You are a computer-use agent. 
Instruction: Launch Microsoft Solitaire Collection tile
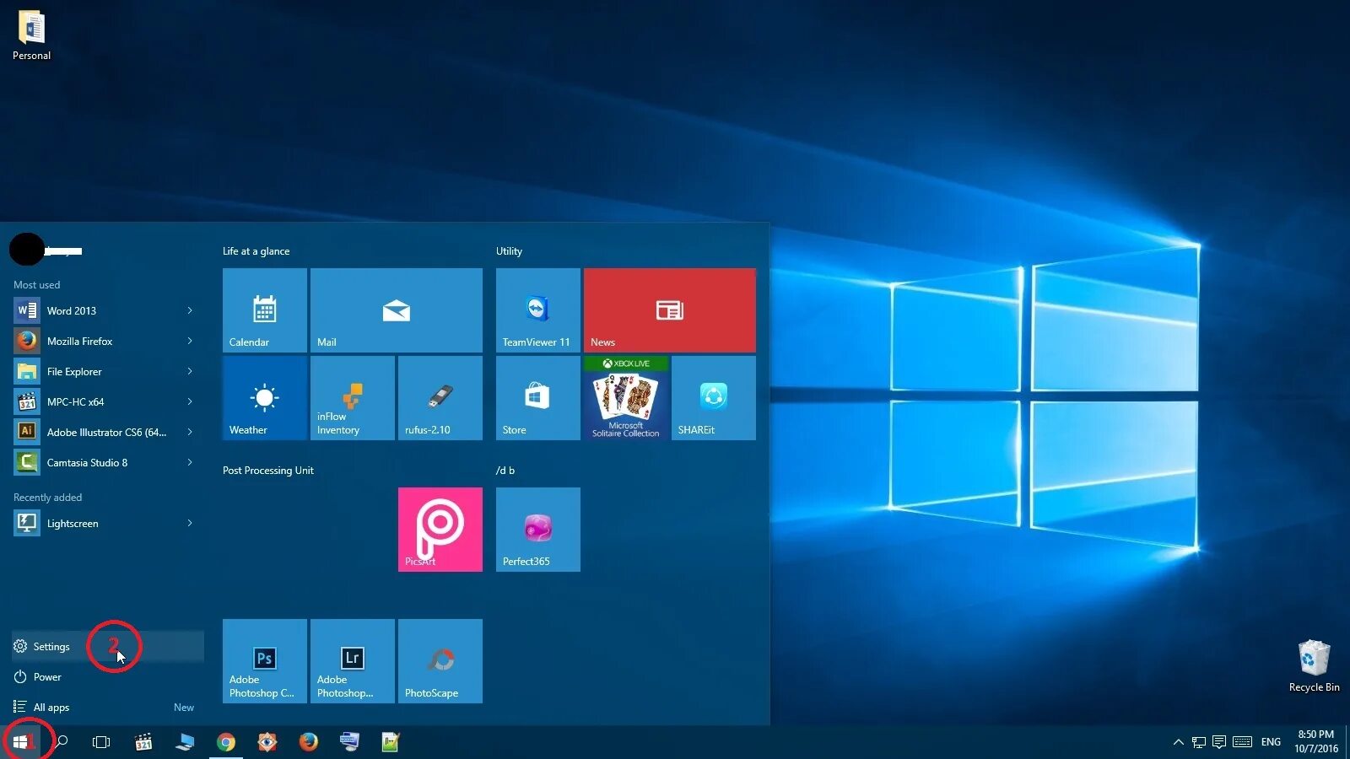coord(626,398)
